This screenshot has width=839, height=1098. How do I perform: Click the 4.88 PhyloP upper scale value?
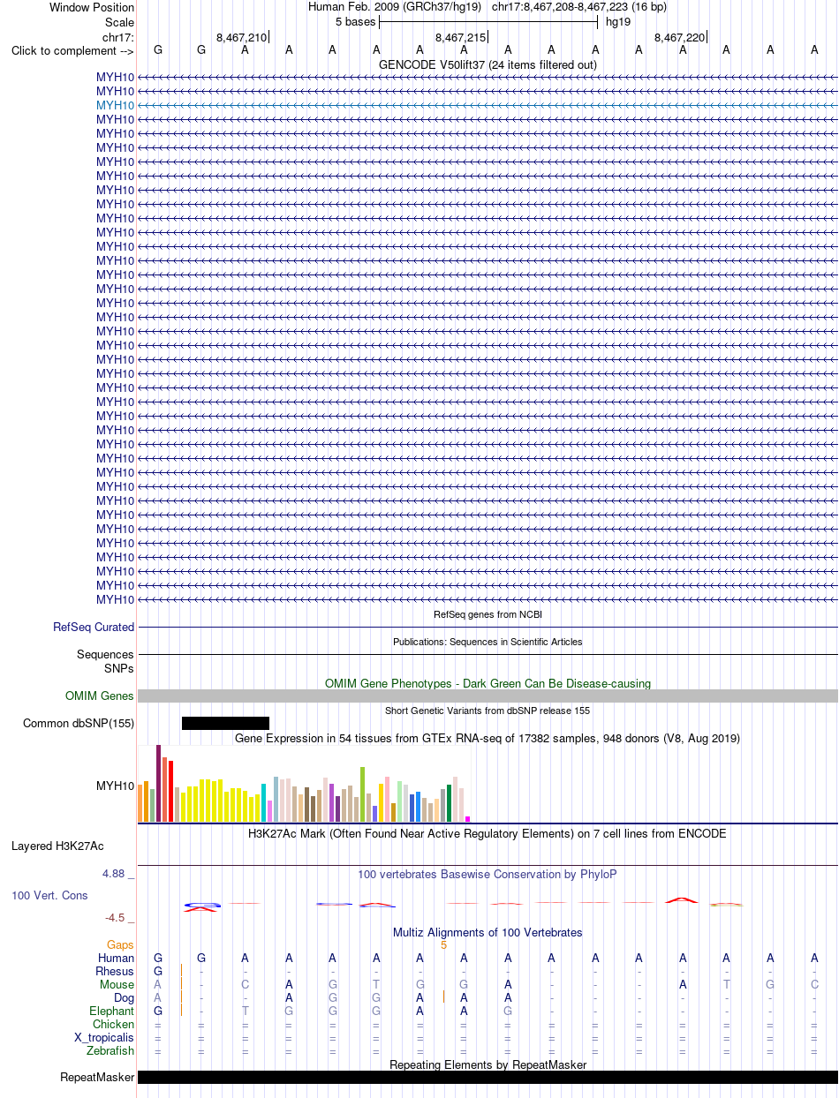(113, 874)
